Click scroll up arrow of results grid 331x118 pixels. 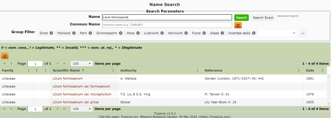(x=329, y=76)
